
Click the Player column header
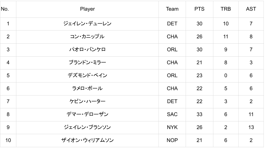87,9
